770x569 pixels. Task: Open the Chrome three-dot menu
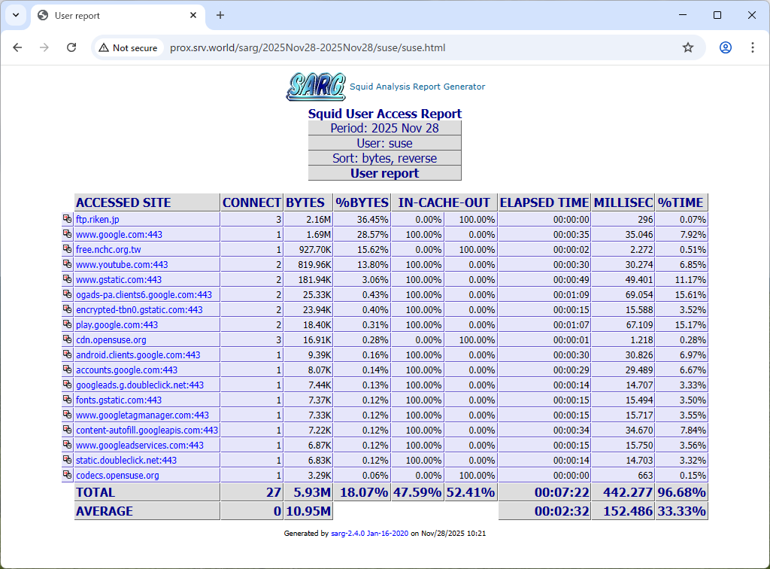[752, 47]
